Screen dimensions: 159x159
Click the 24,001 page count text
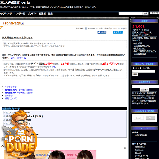(x=139, y=27)
